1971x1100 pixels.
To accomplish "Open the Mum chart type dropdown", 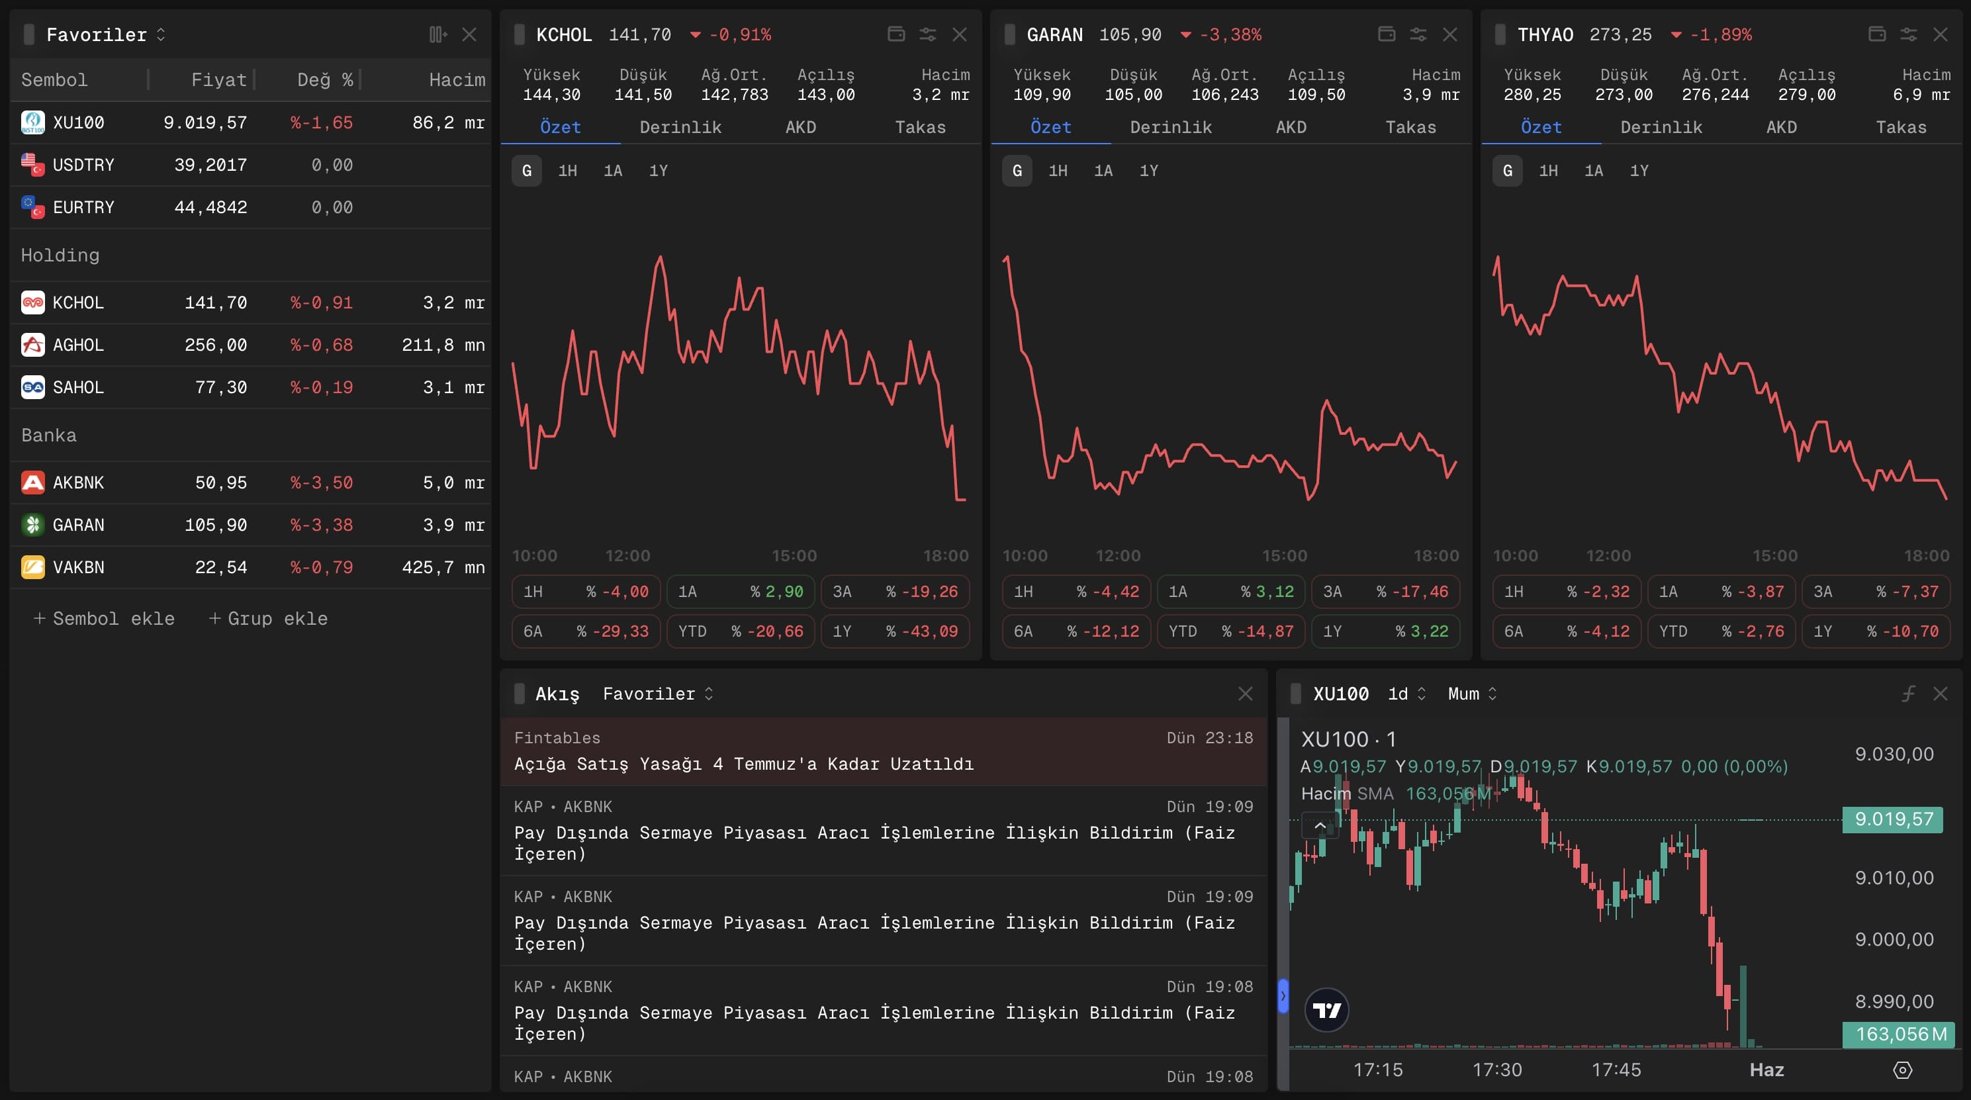I will click(1469, 694).
